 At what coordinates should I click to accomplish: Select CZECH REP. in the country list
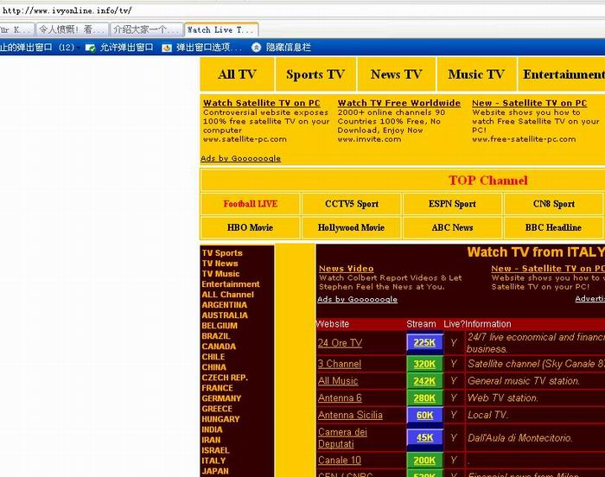(x=225, y=378)
